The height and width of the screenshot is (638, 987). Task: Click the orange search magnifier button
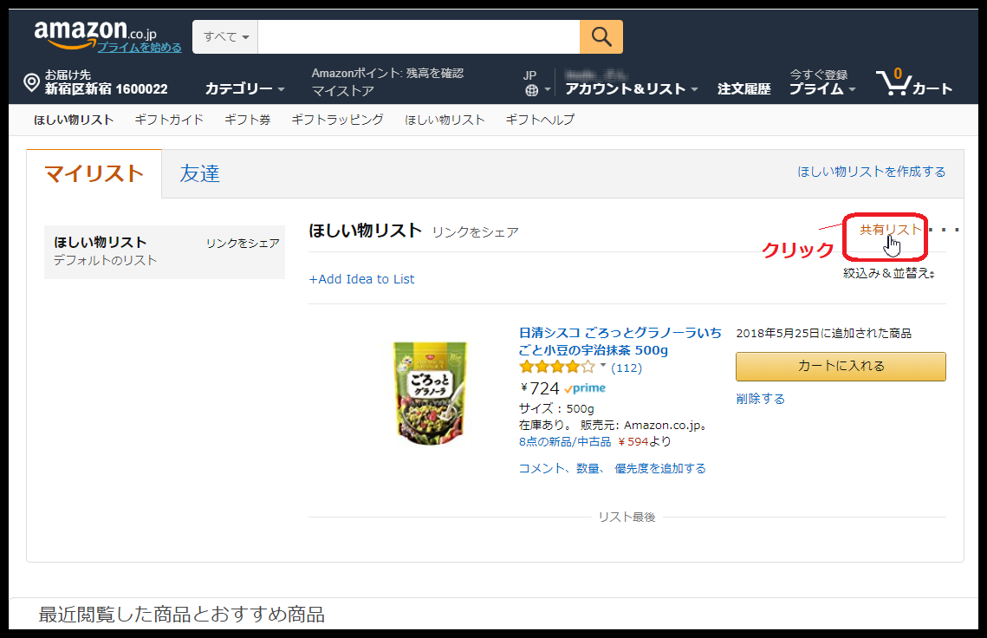(601, 37)
